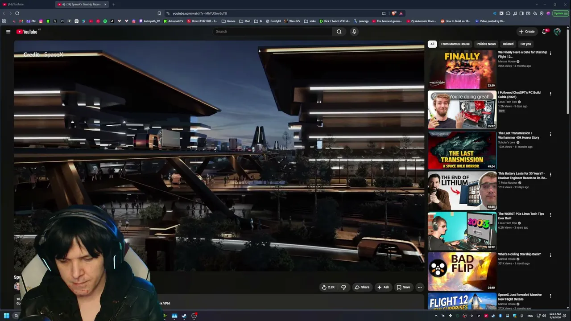The image size is (571, 321).
Task: Click the Share button under the video
Action: pyautogui.click(x=362, y=287)
